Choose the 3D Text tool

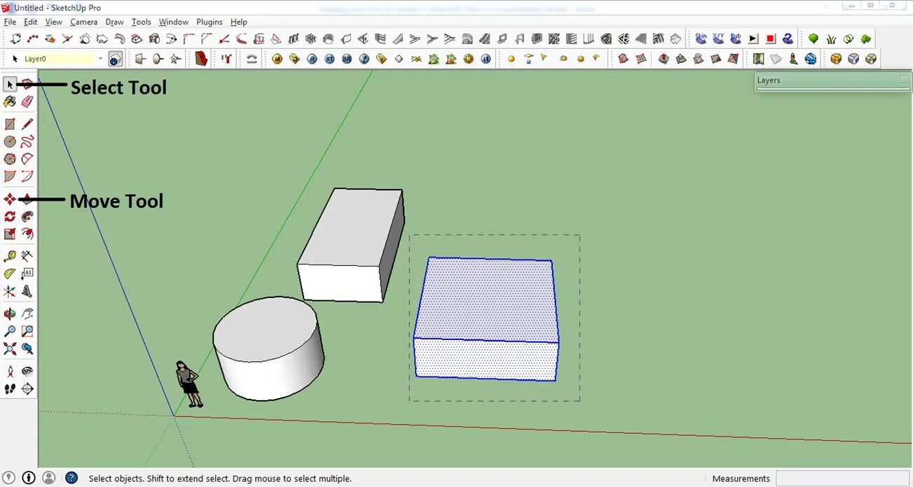27,292
